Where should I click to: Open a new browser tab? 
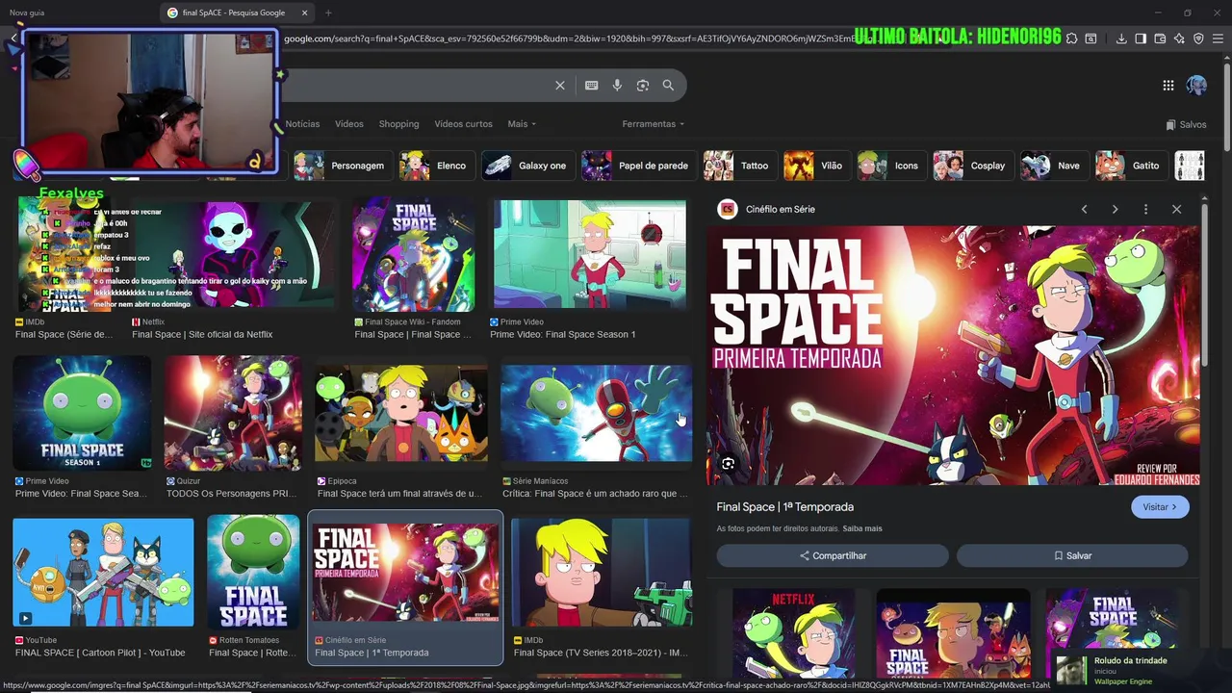328,13
